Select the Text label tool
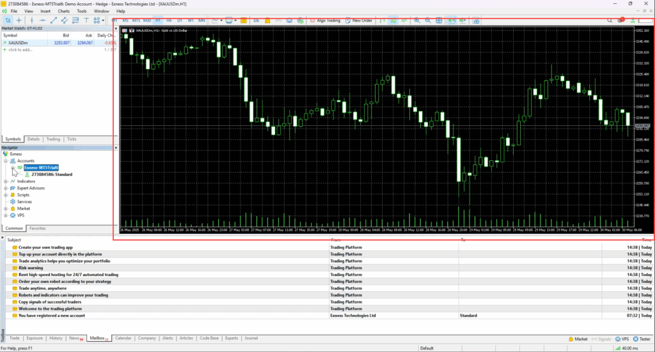The height and width of the screenshot is (352, 655). click(86, 20)
